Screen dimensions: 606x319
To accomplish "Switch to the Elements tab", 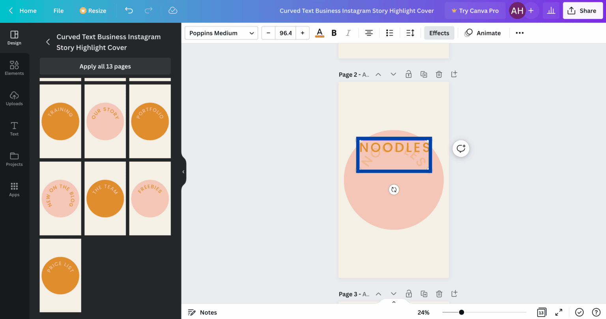I will point(14,68).
